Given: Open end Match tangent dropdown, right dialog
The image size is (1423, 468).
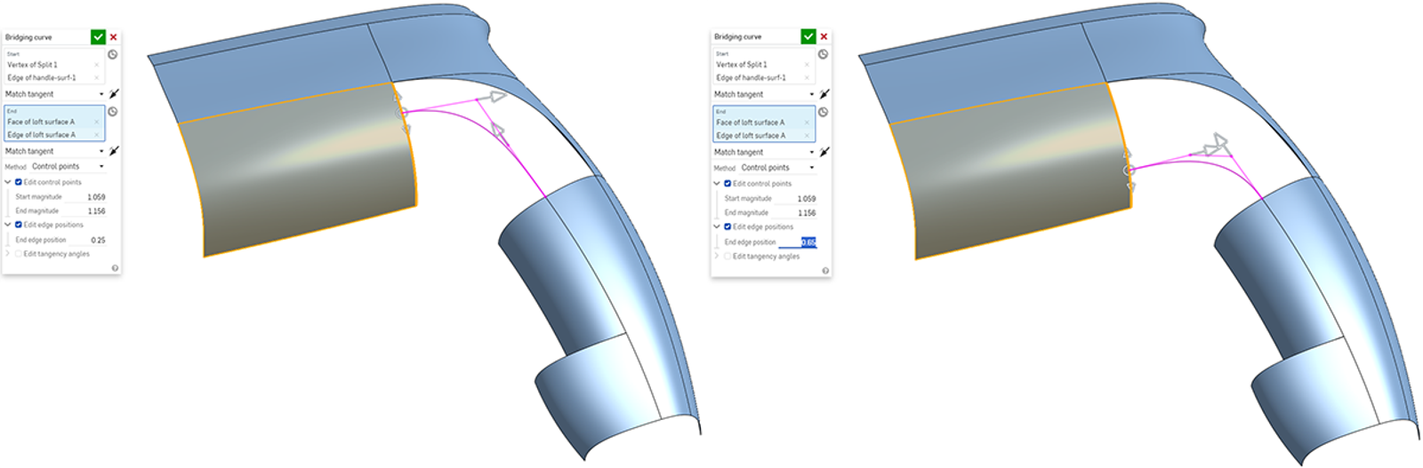Looking at the screenshot, I should 764,152.
